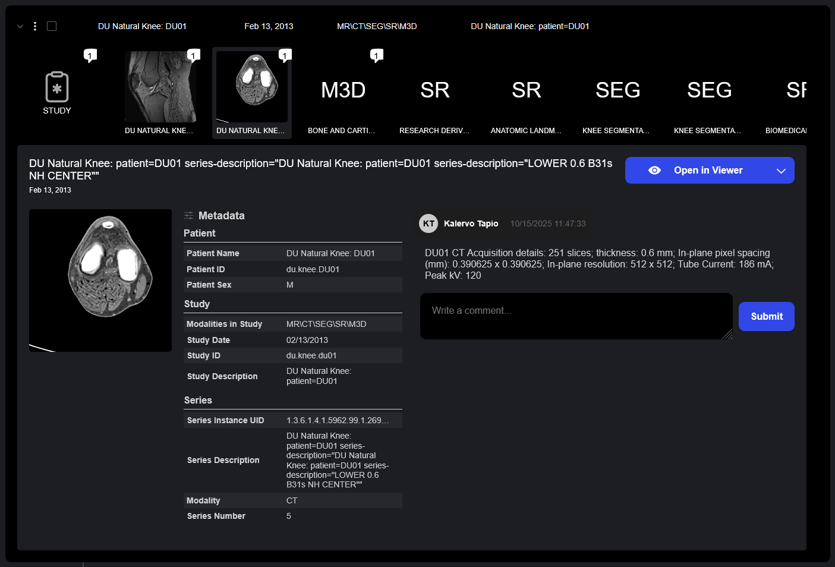This screenshot has height=567, width=835.
Task: Open the Open in Viewer dropdown arrow
Action: click(781, 170)
